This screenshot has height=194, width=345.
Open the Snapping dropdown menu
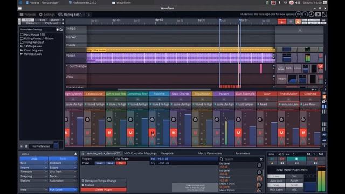click(34, 176)
